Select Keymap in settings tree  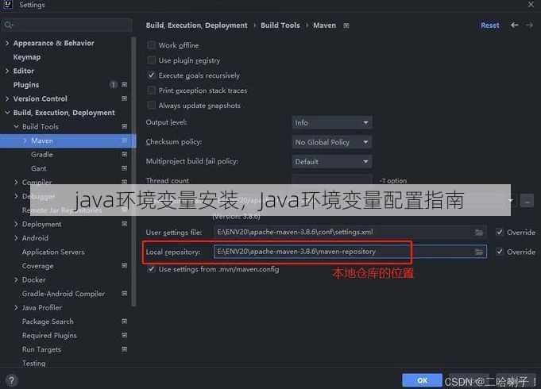[27, 57]
